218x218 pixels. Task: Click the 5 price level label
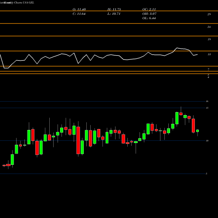click(207, 174)
